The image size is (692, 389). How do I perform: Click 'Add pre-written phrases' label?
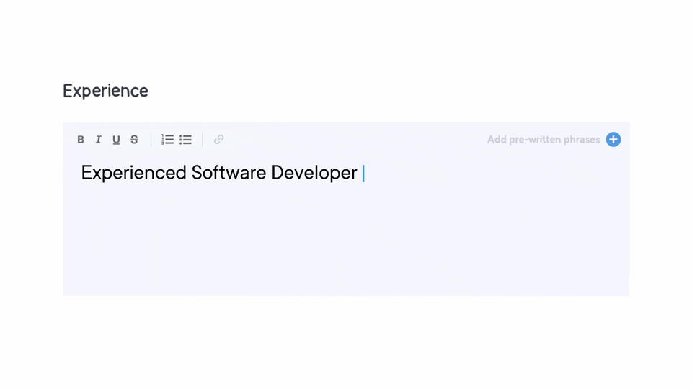pyautogui.click(x=544, y=140)
